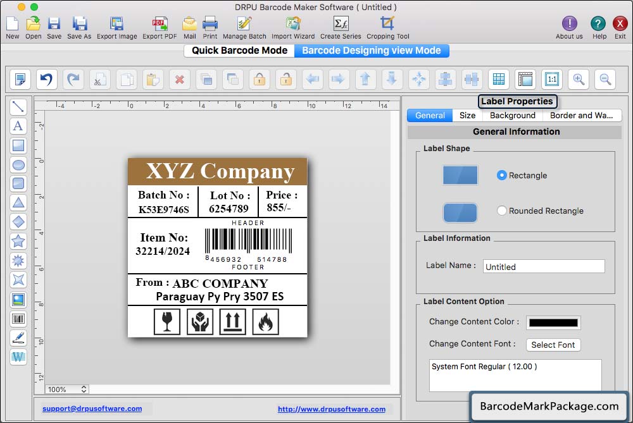Screen dimensions: 633x423
Task: Click the Redo arrow icon
Action: 73,79
